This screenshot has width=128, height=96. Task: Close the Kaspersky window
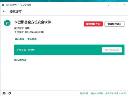(x=124, y=5)
